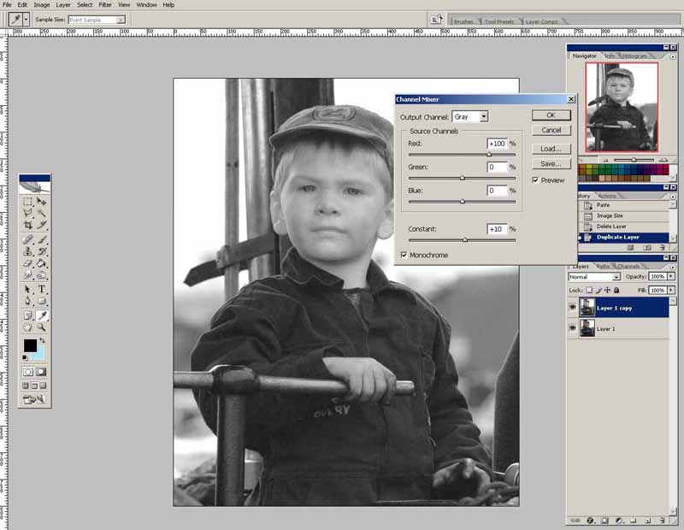Click the delete layer trash icon
Image resolution: width=684 pixels, height=530 pixels.
click(663, 520)
